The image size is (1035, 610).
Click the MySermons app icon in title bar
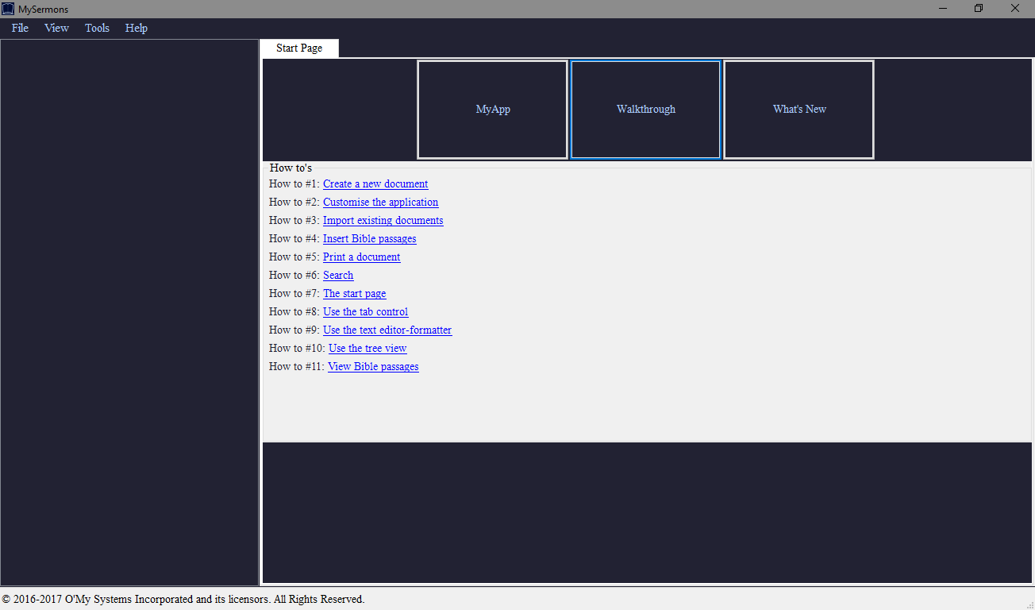click(8, 9)
